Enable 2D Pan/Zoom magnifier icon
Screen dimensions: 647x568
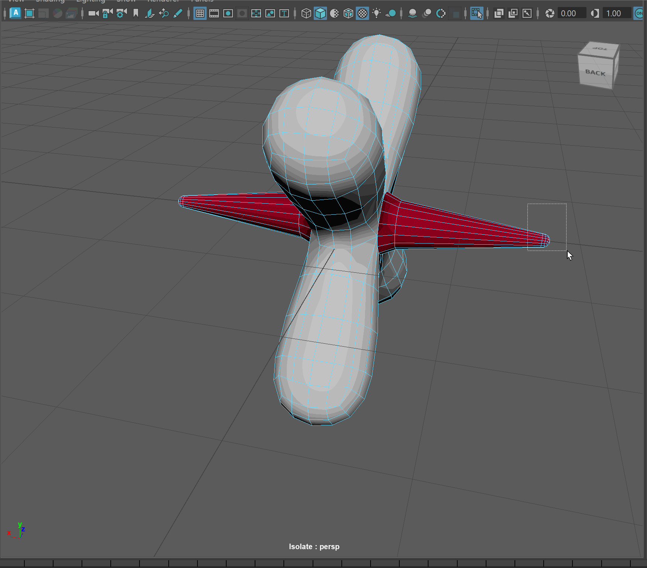coord(164,14)
